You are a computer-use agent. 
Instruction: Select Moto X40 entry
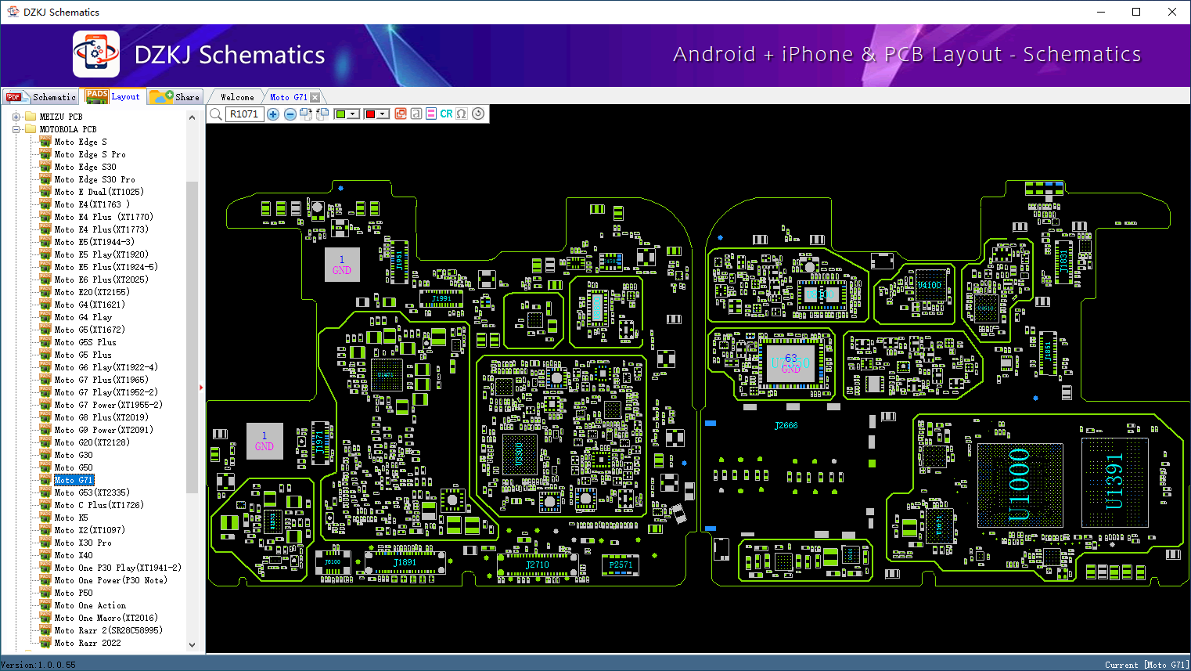(74, 555)
